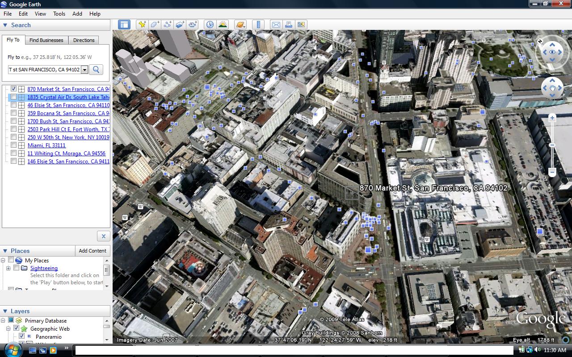Viewport: 572px width, 357px height.
Task: Show the ruler measurement tool
Action: tap(258, 25)
